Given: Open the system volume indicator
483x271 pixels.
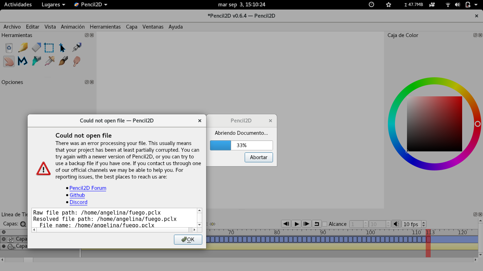Looking at the screenshot, I should (x=458, y=5).
